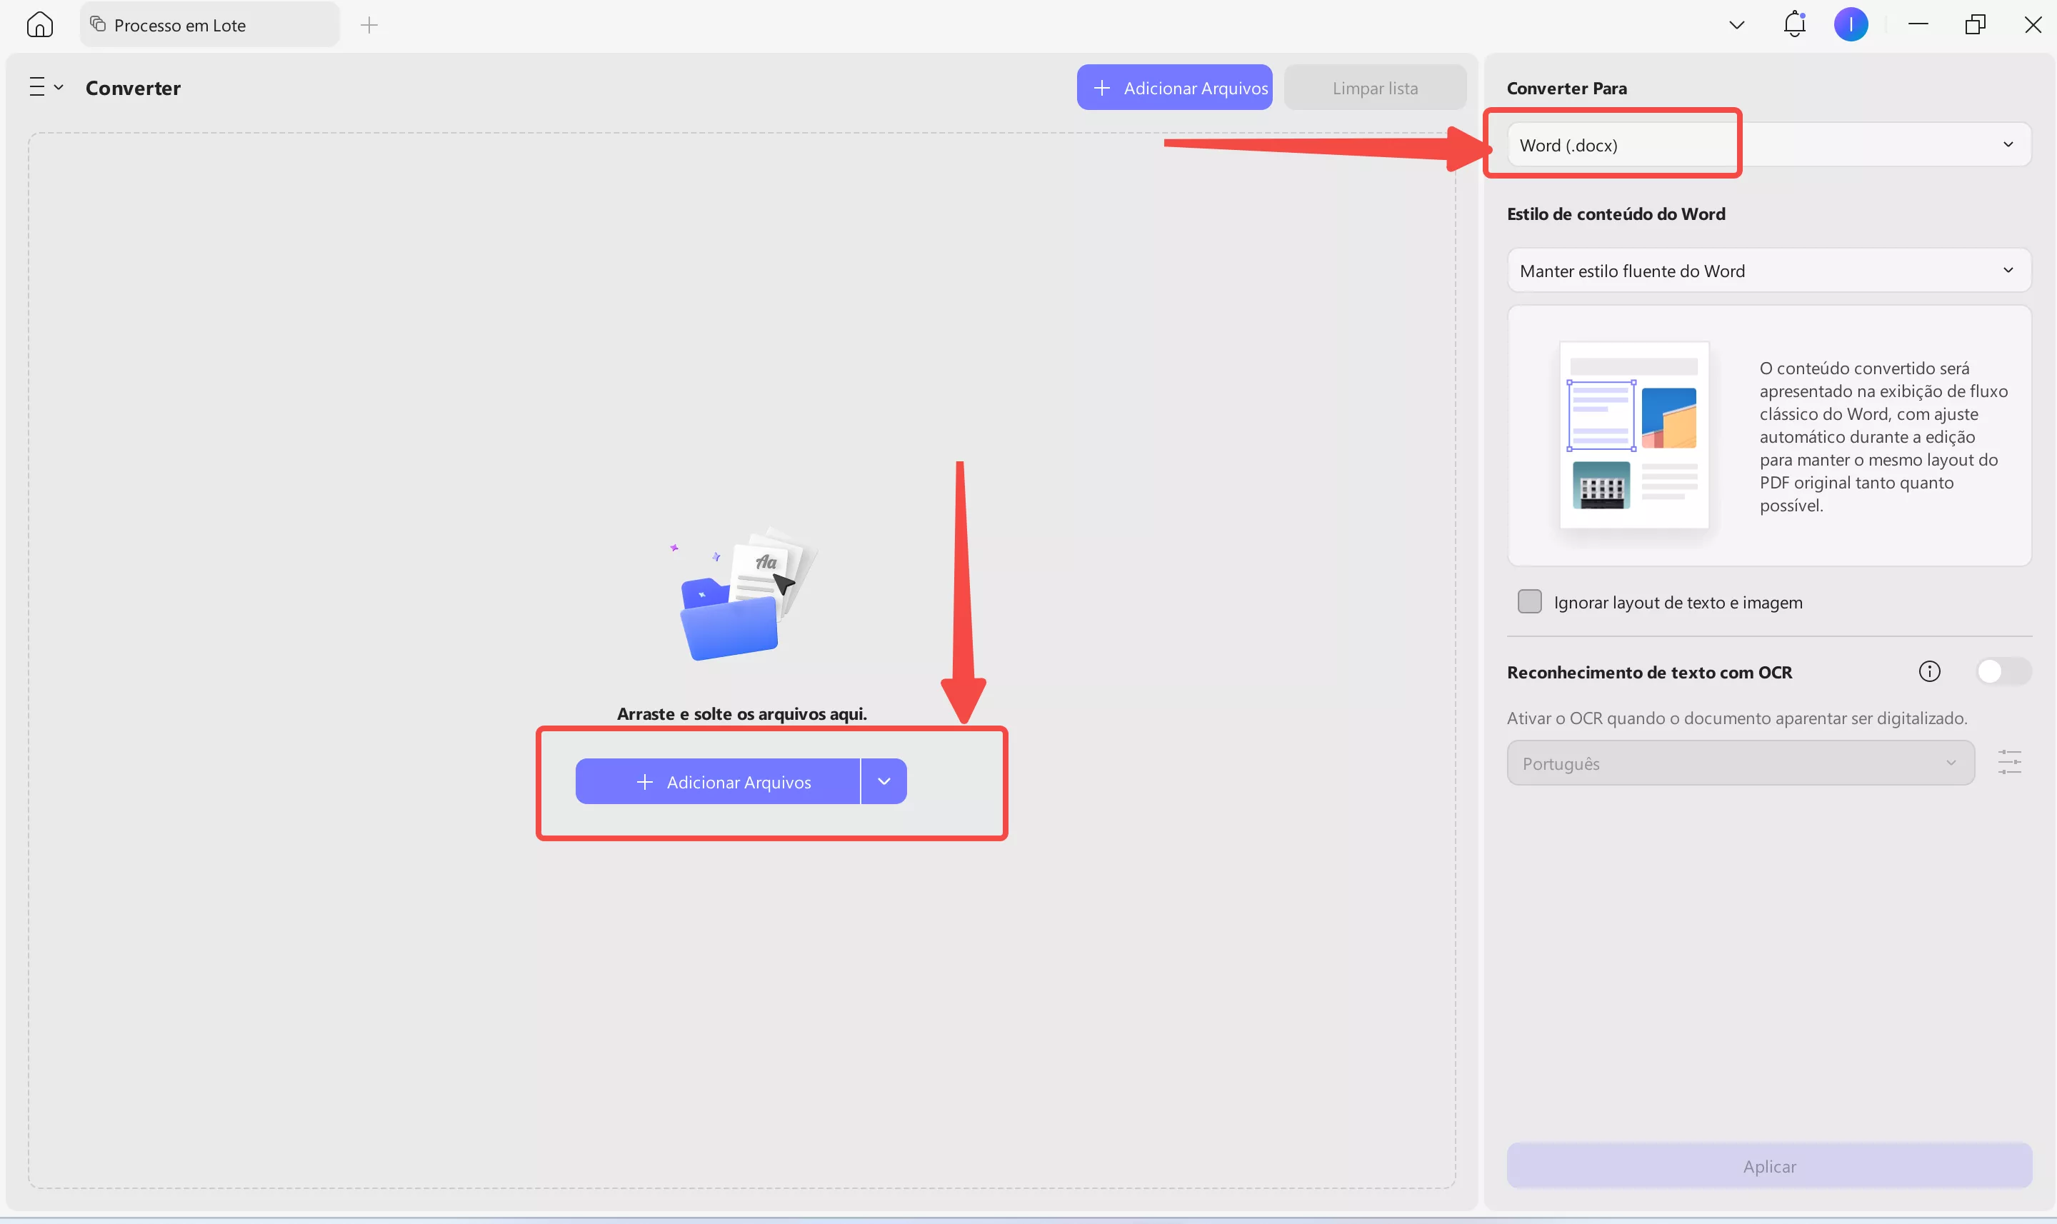Viewport: 2057px width, 1224px height.
Task: Click the Home icon
Action: click(x=39, y=24)
